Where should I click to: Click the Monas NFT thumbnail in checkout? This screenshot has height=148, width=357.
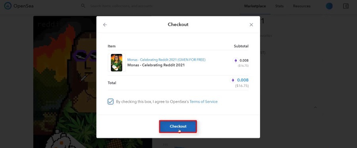click(x=117, y=63)
